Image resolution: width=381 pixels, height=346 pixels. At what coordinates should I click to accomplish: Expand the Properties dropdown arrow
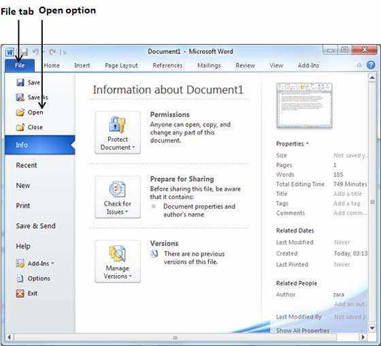pyautogui.click(x=308, y=144)
